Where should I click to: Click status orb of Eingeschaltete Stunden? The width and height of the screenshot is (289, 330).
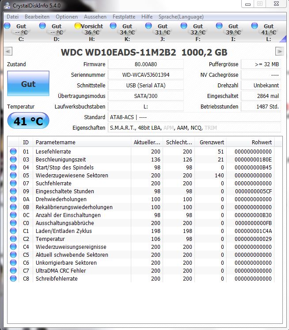pos(13,191)
